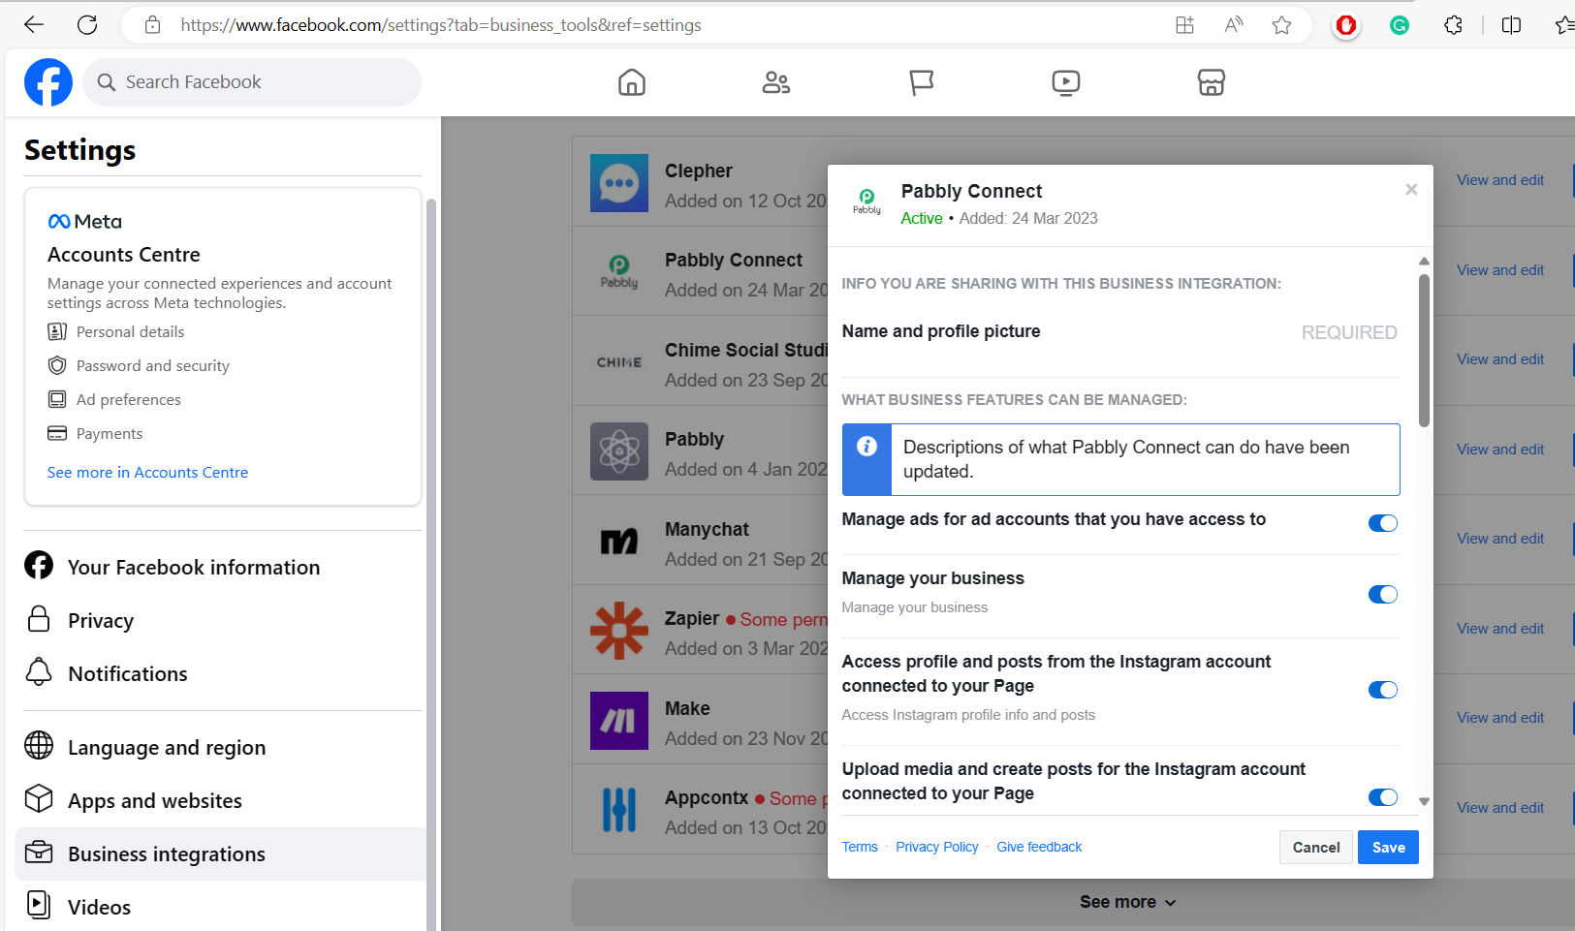Bookmark this page with the star icon
This screenshot has width=1575, height=931.
coord(1281,25)
